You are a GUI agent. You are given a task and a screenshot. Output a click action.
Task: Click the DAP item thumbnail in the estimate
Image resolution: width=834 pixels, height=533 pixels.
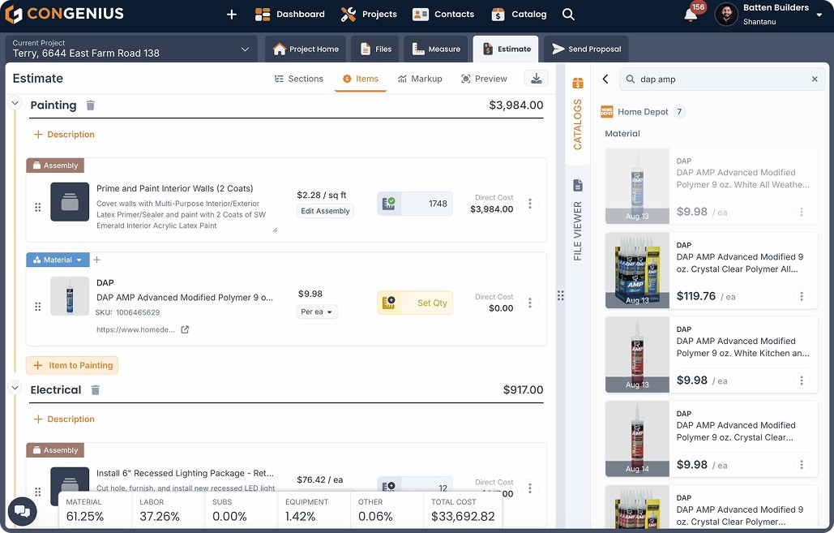coord(70,296)
